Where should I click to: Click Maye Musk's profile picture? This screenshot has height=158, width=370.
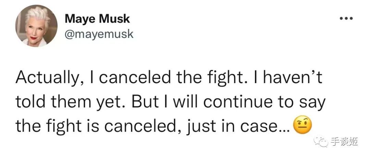[36, 26]
